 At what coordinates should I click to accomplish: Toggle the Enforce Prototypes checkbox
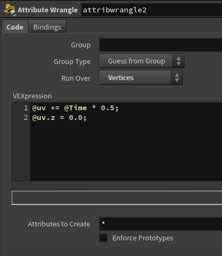tap(103, 238)
